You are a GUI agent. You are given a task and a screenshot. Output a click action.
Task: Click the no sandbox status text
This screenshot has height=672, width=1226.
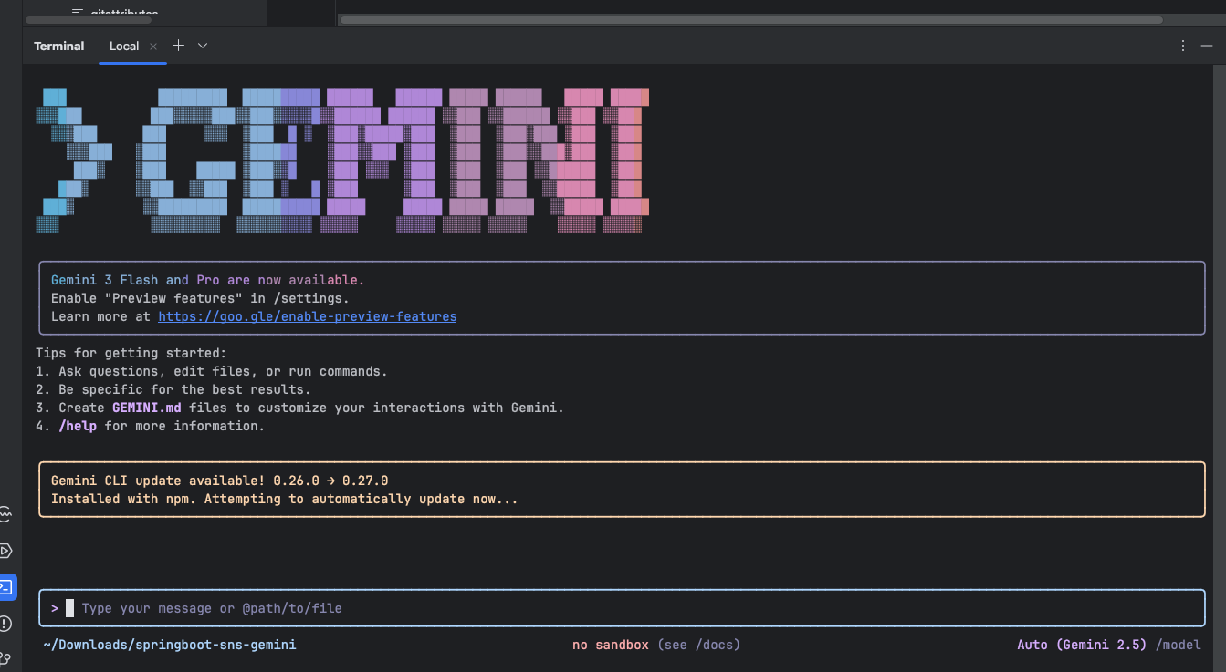610,645
